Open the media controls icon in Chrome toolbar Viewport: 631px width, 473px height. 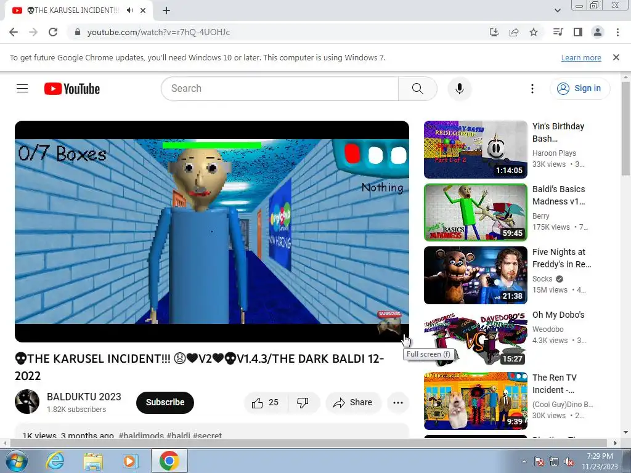(558, 32)
